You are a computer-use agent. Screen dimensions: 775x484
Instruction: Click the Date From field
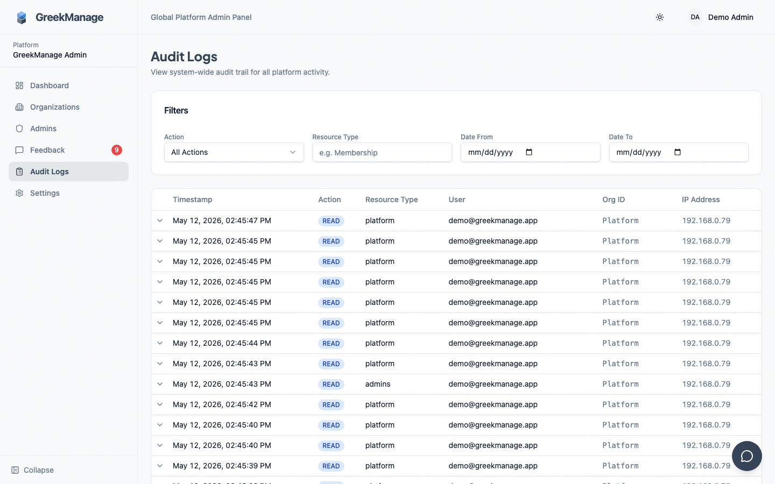(530, 152)
